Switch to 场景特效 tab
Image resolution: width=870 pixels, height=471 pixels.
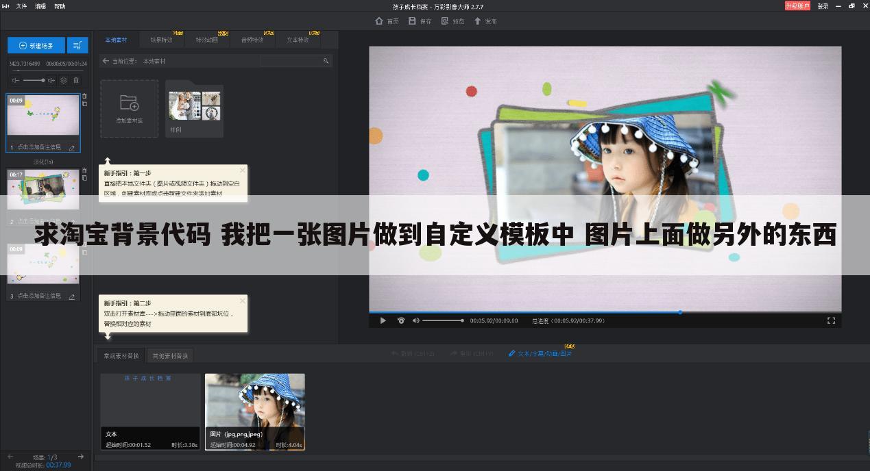point(162,40)
